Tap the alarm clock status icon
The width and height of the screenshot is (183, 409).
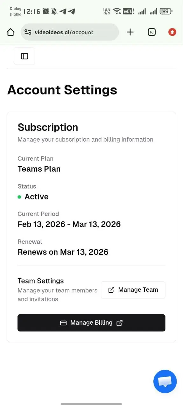pyautogui.click(x=46, y=12)
